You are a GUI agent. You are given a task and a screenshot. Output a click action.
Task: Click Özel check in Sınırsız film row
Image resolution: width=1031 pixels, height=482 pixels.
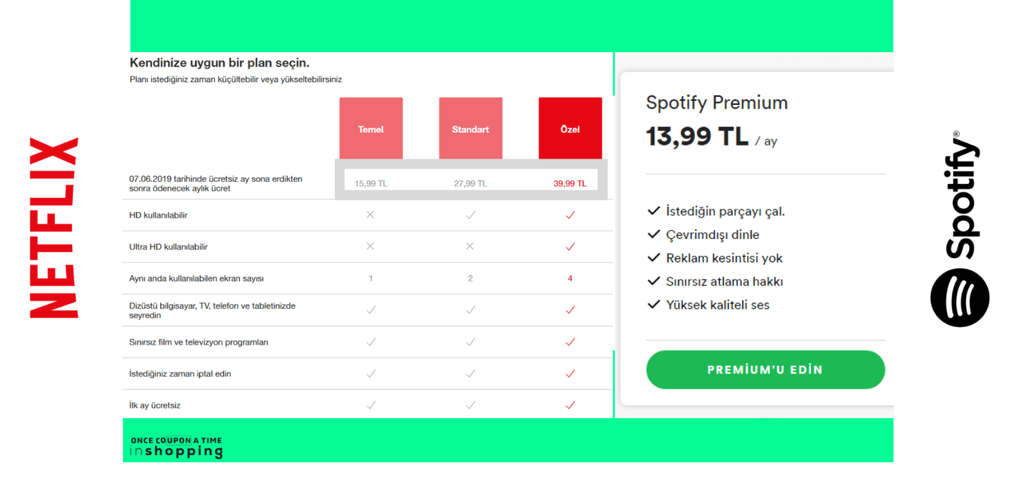[x=570, y=342]
